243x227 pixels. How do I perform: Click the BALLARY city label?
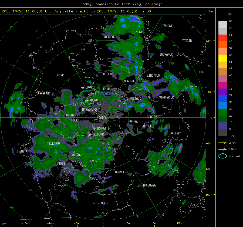click(176, 133)
